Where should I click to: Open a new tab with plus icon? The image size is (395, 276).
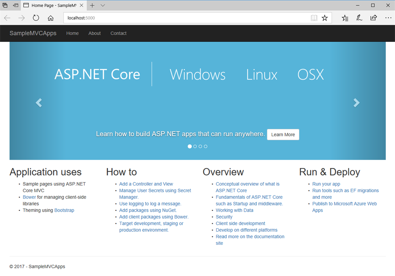(92, 5)
